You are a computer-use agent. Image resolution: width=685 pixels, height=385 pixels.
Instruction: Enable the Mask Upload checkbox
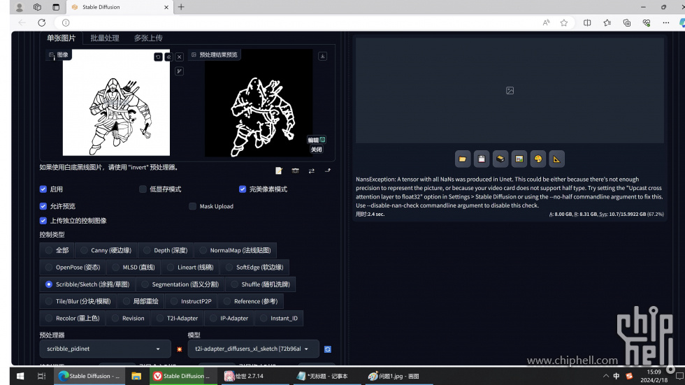[x=193, y=206]
